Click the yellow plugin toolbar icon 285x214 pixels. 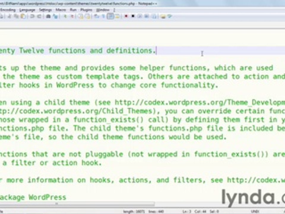click(163, 16)
